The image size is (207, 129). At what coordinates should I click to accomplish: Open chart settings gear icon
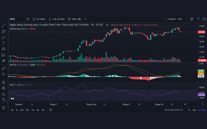pyautogui.click(x=192, y=19)
